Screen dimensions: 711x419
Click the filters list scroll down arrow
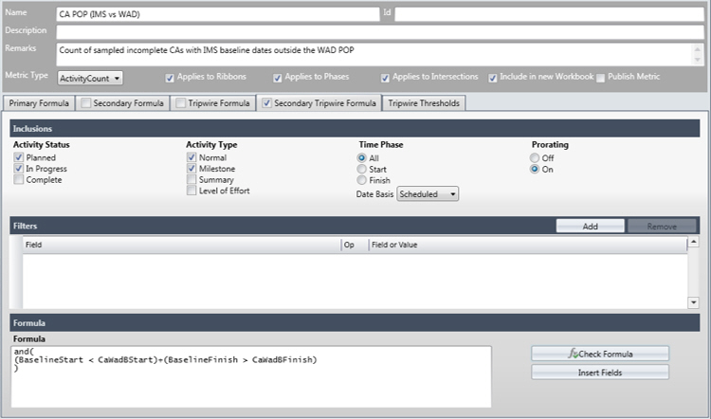point(693,301)
